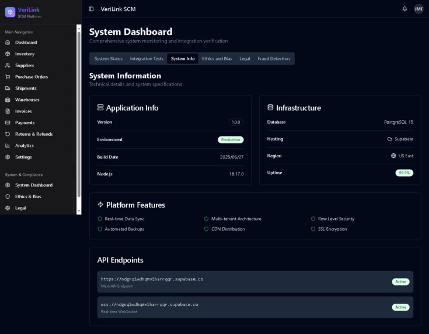Screen dimensions: 429x334
Task: Click the 99.9% uptime badge
Action: (x=404, y=173)
